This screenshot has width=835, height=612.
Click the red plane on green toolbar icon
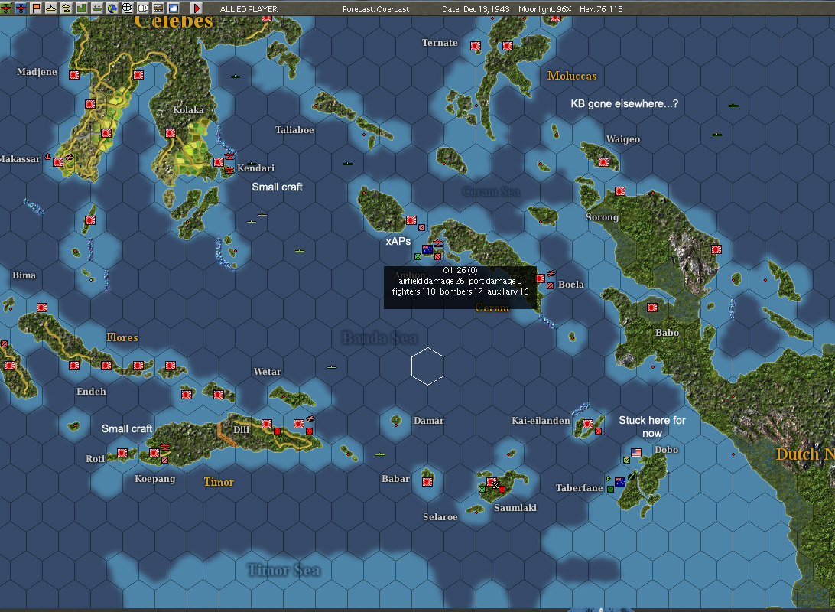click(x=5, y=8)
